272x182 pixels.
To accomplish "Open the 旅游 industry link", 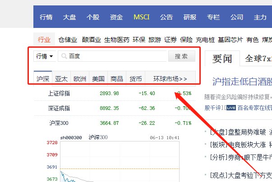I will (155, 40).
